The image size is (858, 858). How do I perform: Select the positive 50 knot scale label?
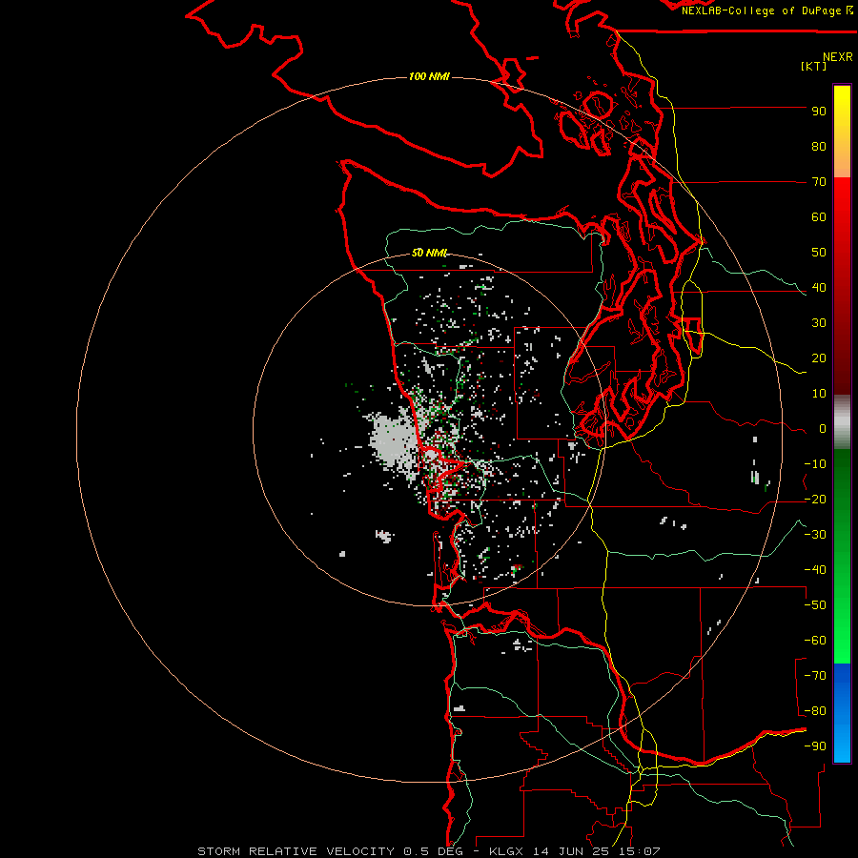click(819, 253)
